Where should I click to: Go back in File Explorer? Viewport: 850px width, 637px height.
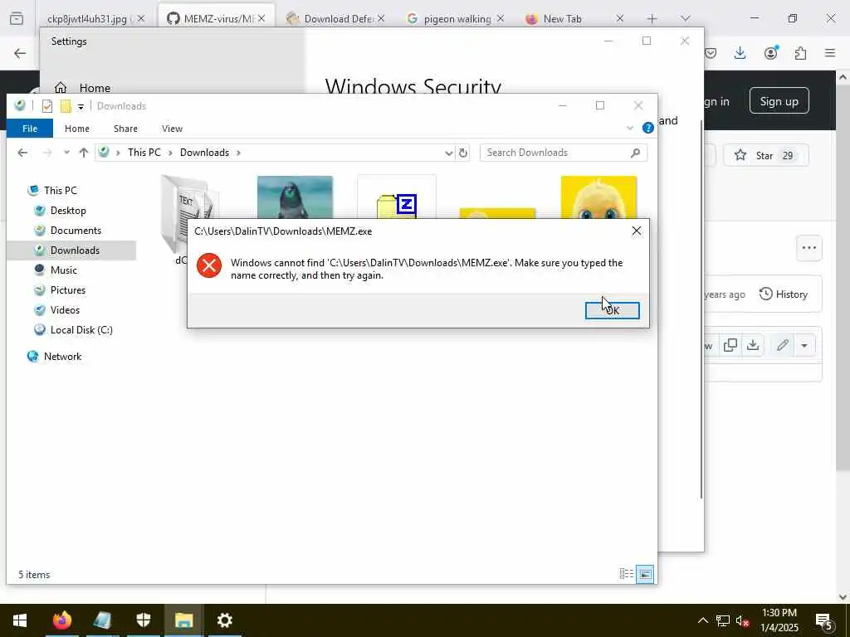click(x=22, y=153)
